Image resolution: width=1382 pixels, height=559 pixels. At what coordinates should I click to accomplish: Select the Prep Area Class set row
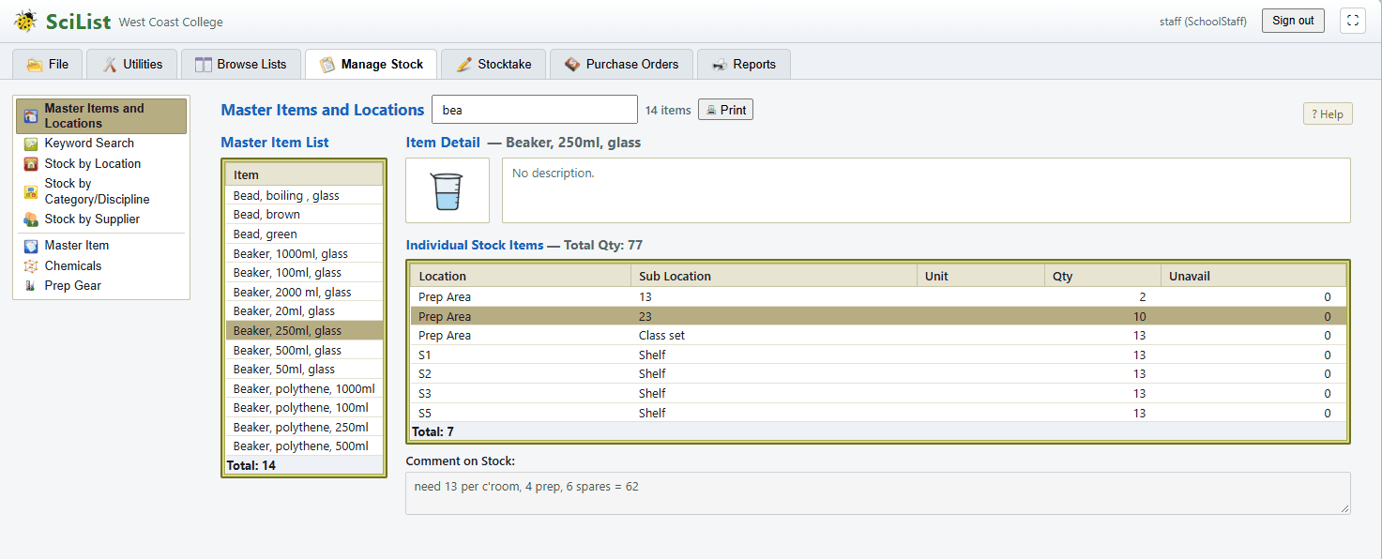(878, 335)
